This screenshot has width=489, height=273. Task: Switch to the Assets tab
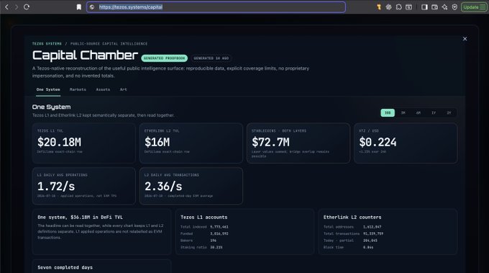click(103, 89)
